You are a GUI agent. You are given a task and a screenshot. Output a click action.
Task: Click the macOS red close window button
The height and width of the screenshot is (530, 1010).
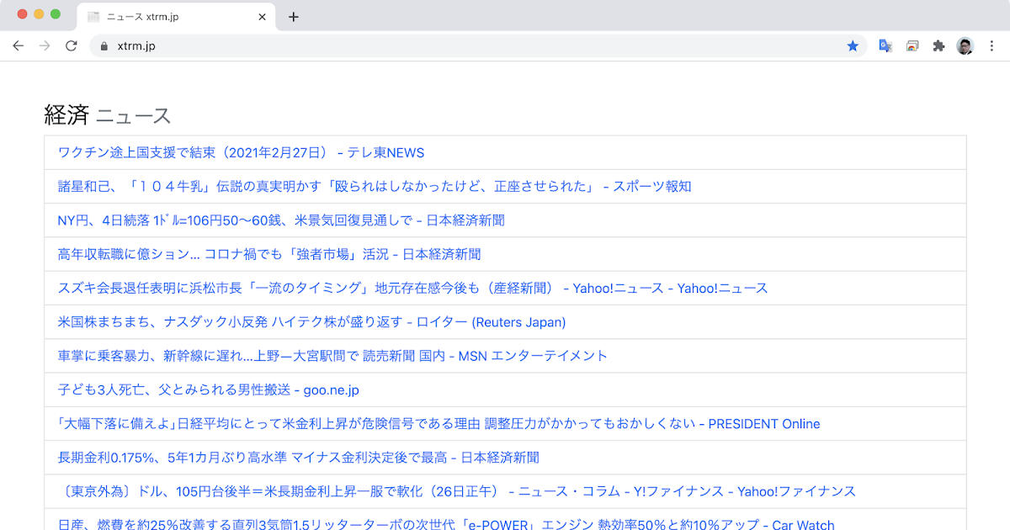pyautogui.click(x=22, y=14)
